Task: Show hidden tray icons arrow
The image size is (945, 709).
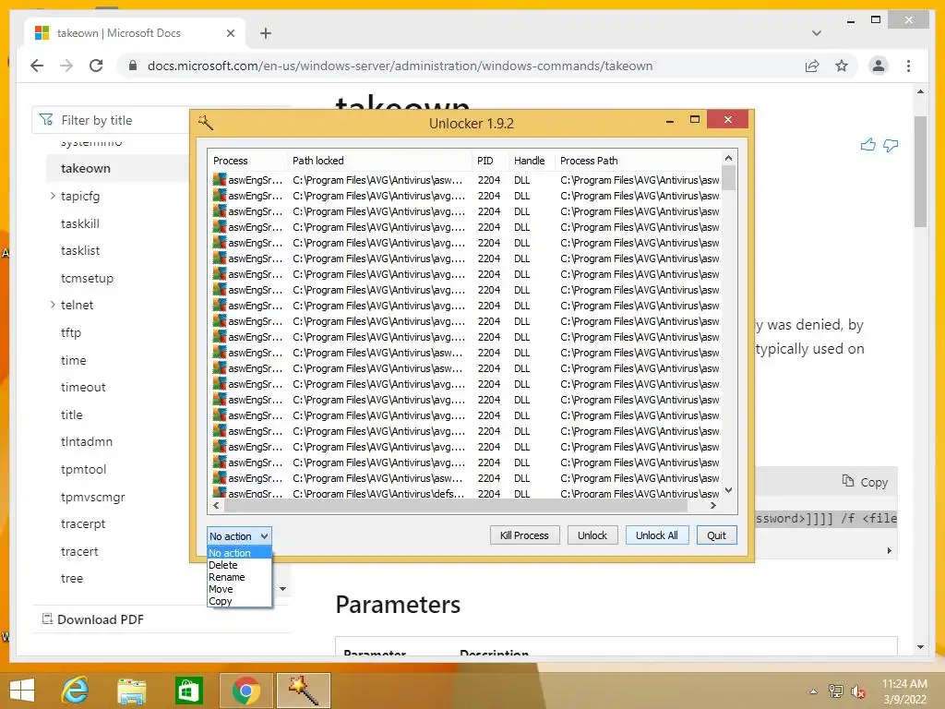Action: pyautogui.click(x=813, y=691)
